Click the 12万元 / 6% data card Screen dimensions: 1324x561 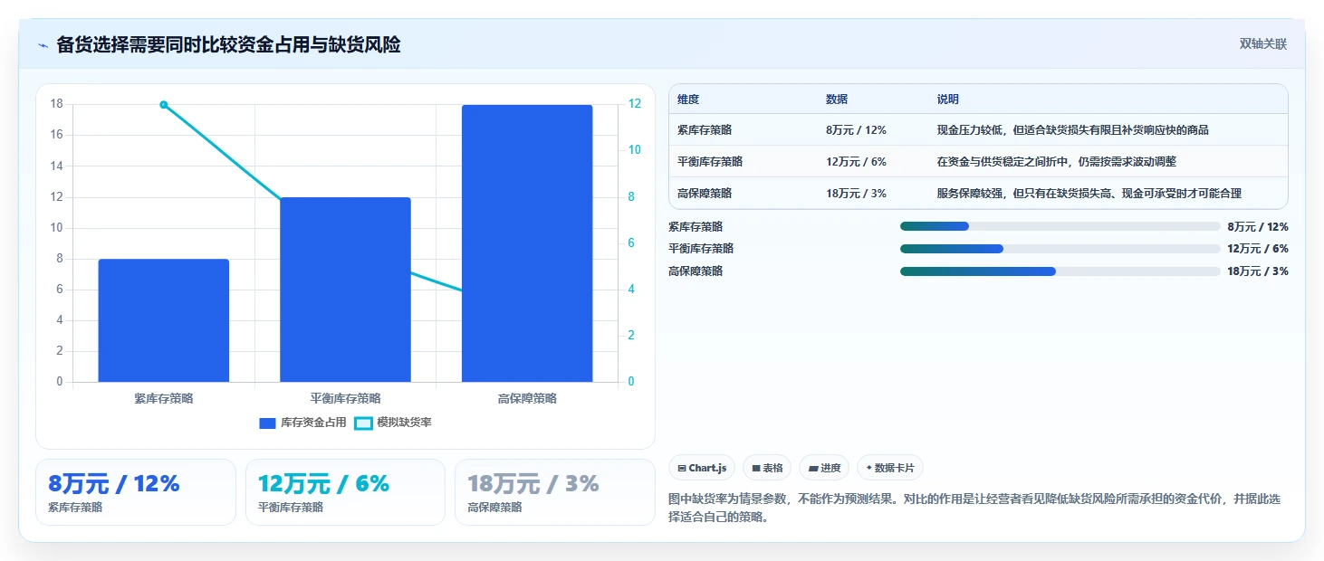345,492
